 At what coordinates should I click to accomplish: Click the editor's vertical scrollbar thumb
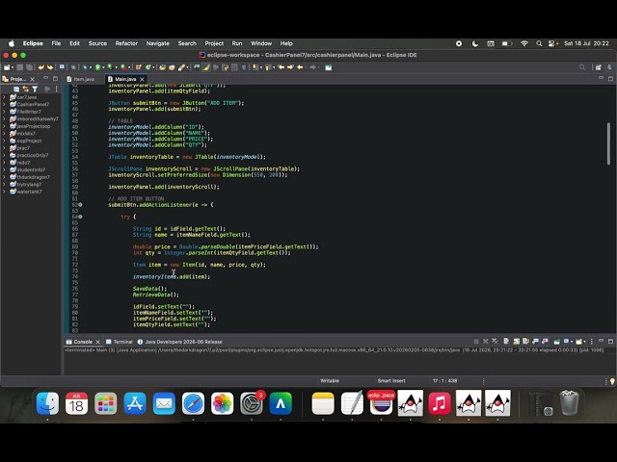pos(608,143)
